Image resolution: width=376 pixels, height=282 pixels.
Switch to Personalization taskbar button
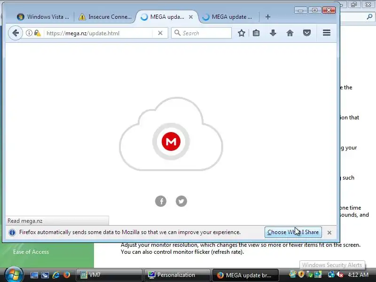click(177, 275)
